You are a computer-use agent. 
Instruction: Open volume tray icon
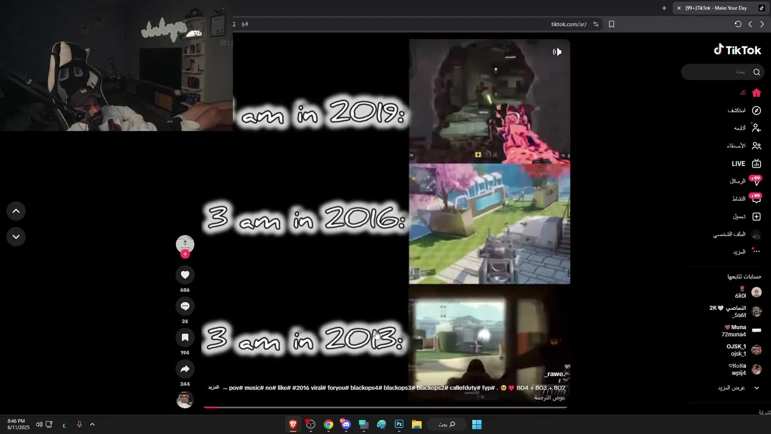(x=39, y=424)
